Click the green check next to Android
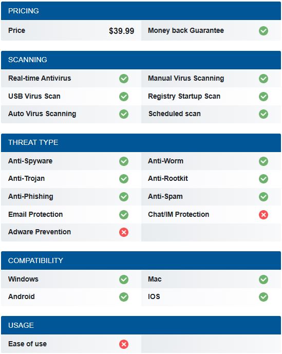 pos(124,297)
